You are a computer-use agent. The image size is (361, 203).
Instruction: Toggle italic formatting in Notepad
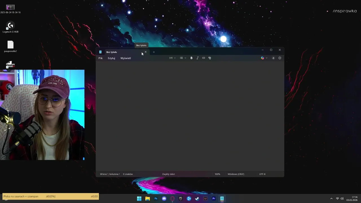pos(197,58)
